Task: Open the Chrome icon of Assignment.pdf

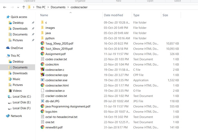Action: pyautogui.click(x=42, y=54)
